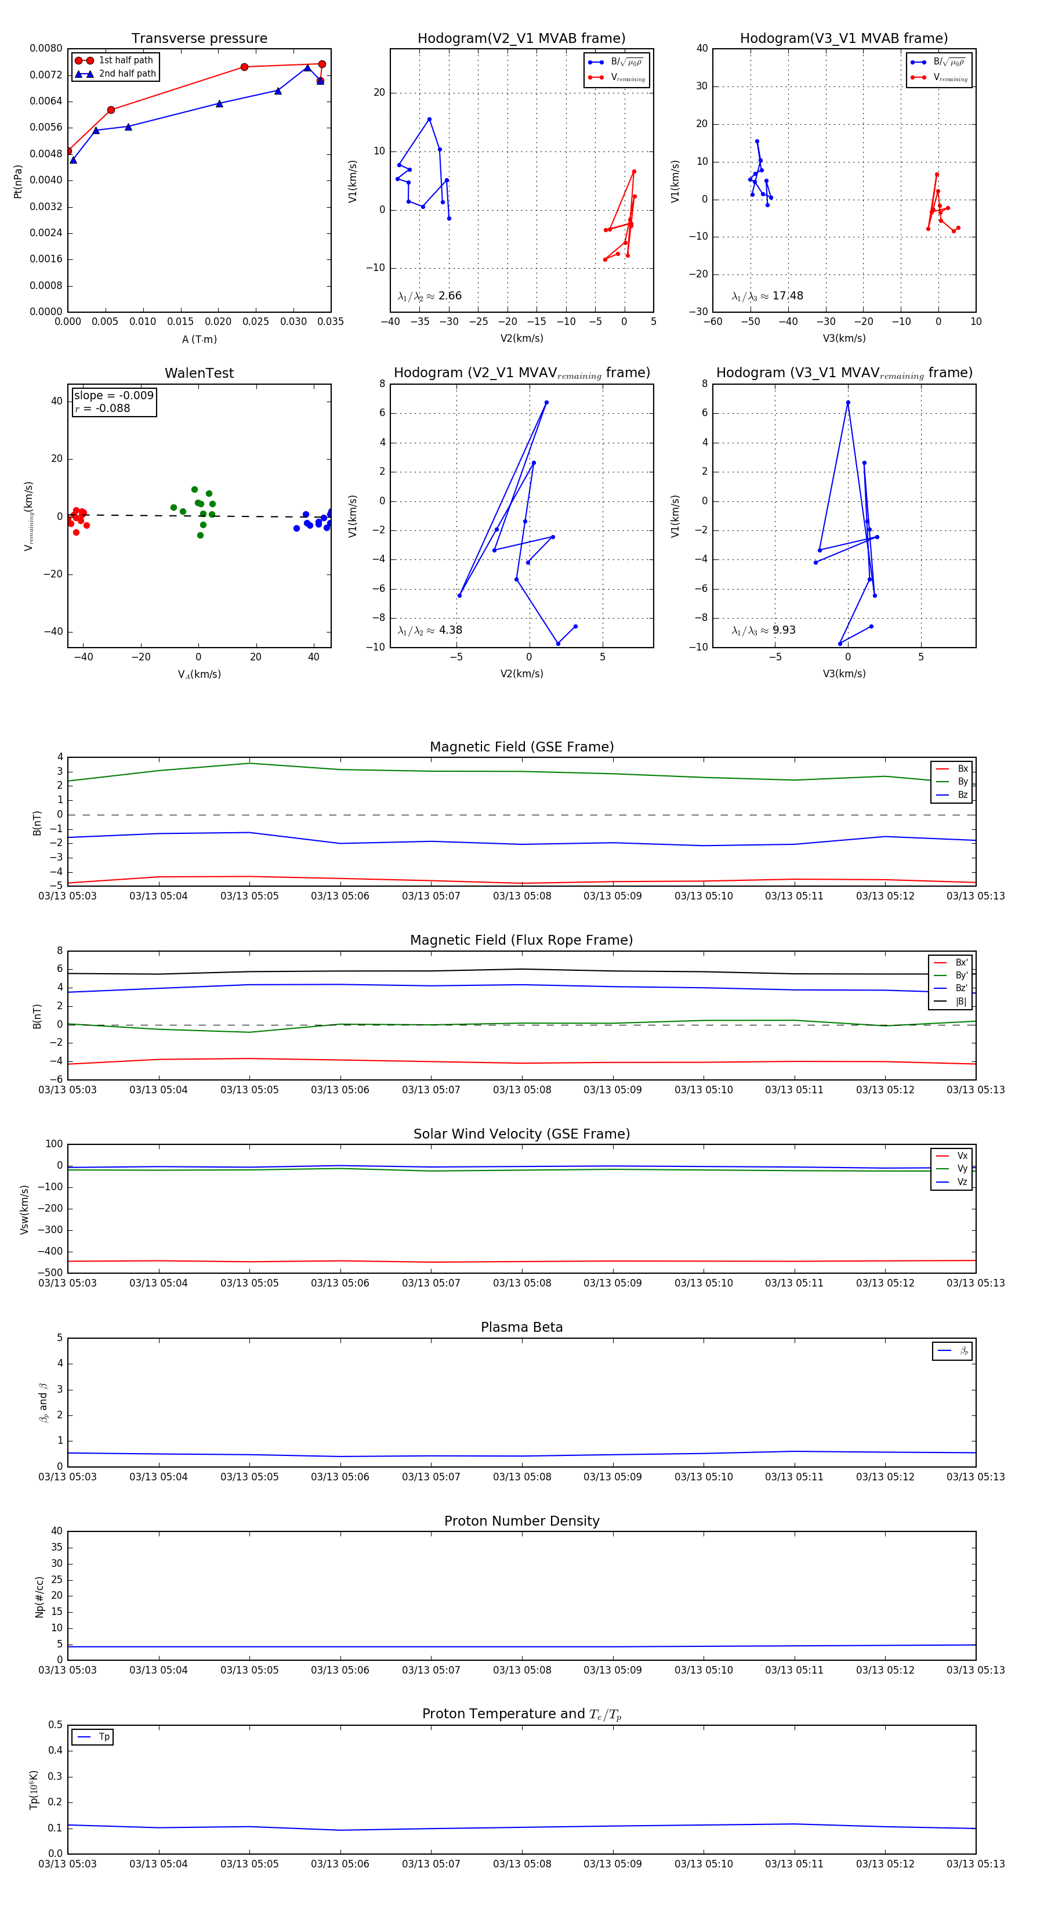Click the λ1/λ2 ≈ 2.66 annotation

429,296
